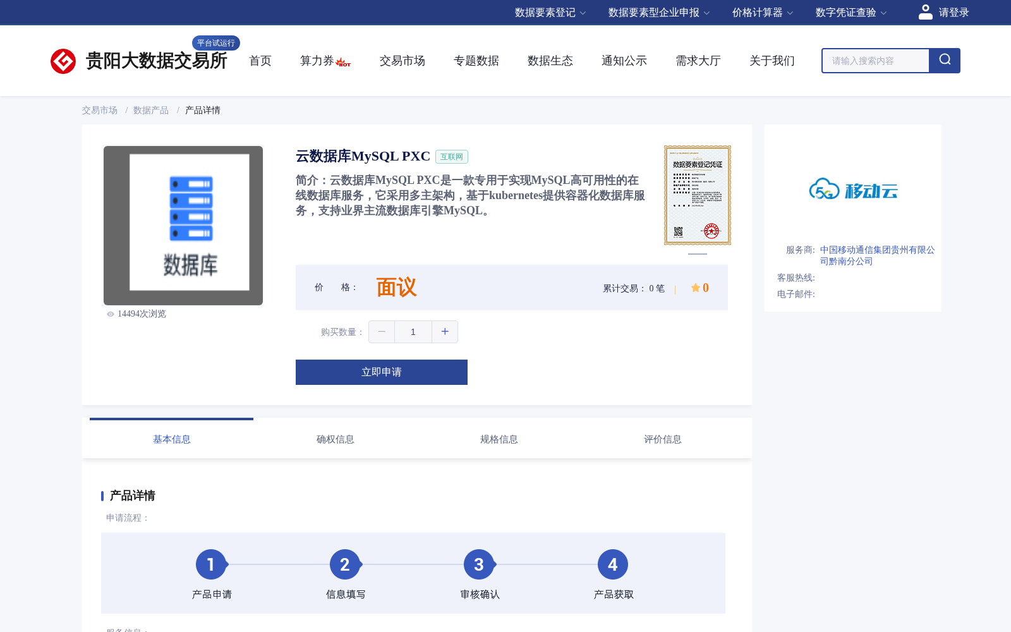This screenshot has width=1011, height=632.
Task: Click the 立即申请 button
Action: pos(382,372)
